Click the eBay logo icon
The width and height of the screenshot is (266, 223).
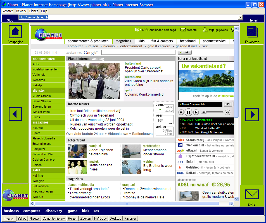pyautogui.click(x=180, y=151)
